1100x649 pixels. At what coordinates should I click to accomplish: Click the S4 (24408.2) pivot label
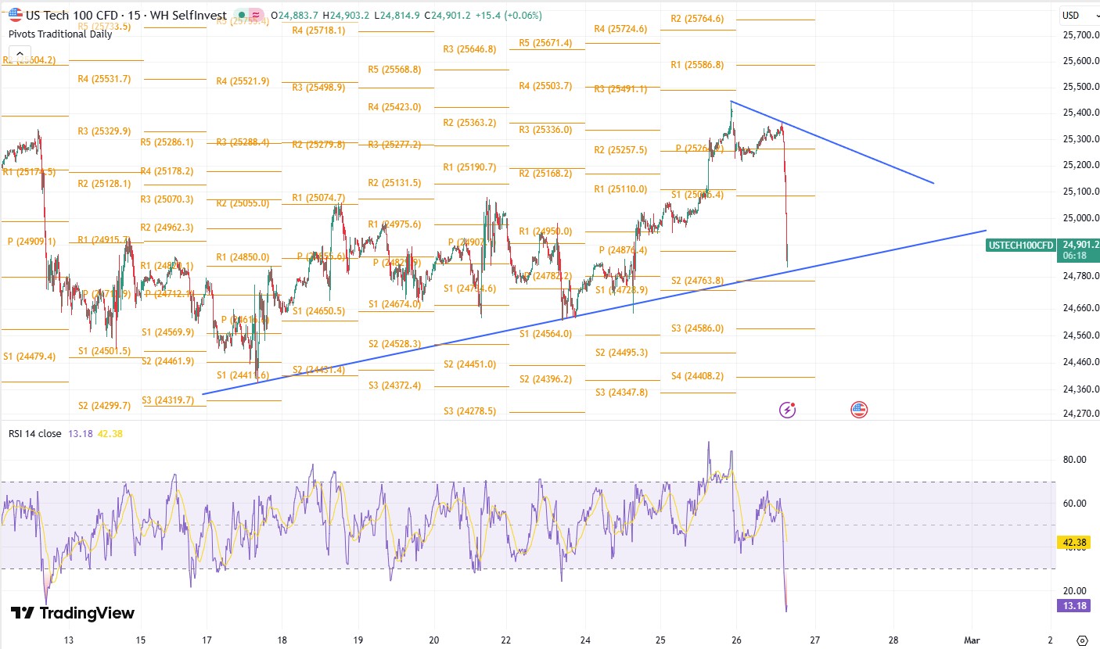pyautogui.click(x=697, y=376)
